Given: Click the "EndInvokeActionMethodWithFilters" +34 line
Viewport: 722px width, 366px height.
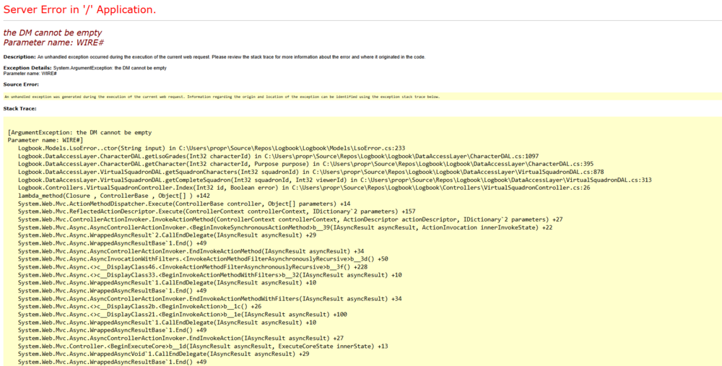Looking at the screenshot, I should (210, 299).
